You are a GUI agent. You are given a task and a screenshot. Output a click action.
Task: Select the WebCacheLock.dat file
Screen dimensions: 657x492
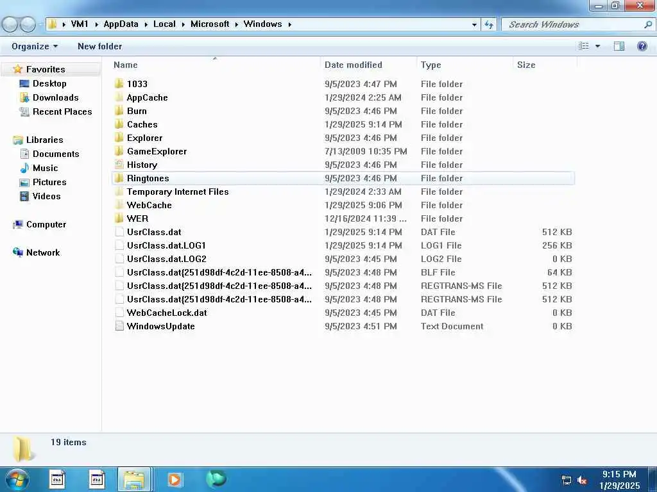(167, 313)
